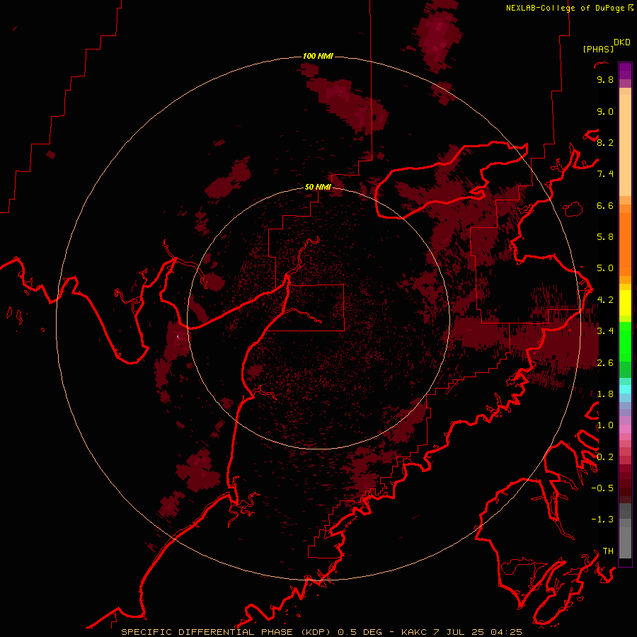The width and height of the screenshot is (637, 637).
Task: Click the 3.4 value on color scale
Action: pyautogui.click(x=605, y=331)
